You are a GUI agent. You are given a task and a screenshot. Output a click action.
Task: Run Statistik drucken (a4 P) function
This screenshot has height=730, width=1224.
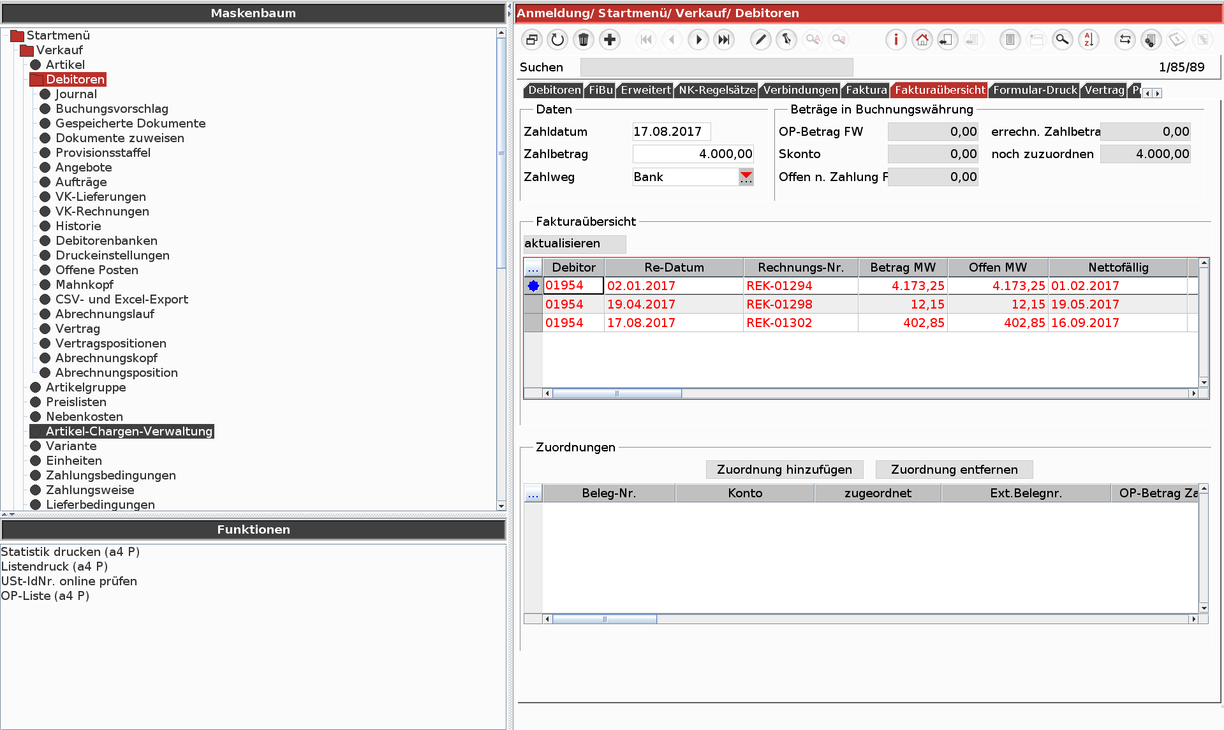pyautogui.click(x=70, y=552)
